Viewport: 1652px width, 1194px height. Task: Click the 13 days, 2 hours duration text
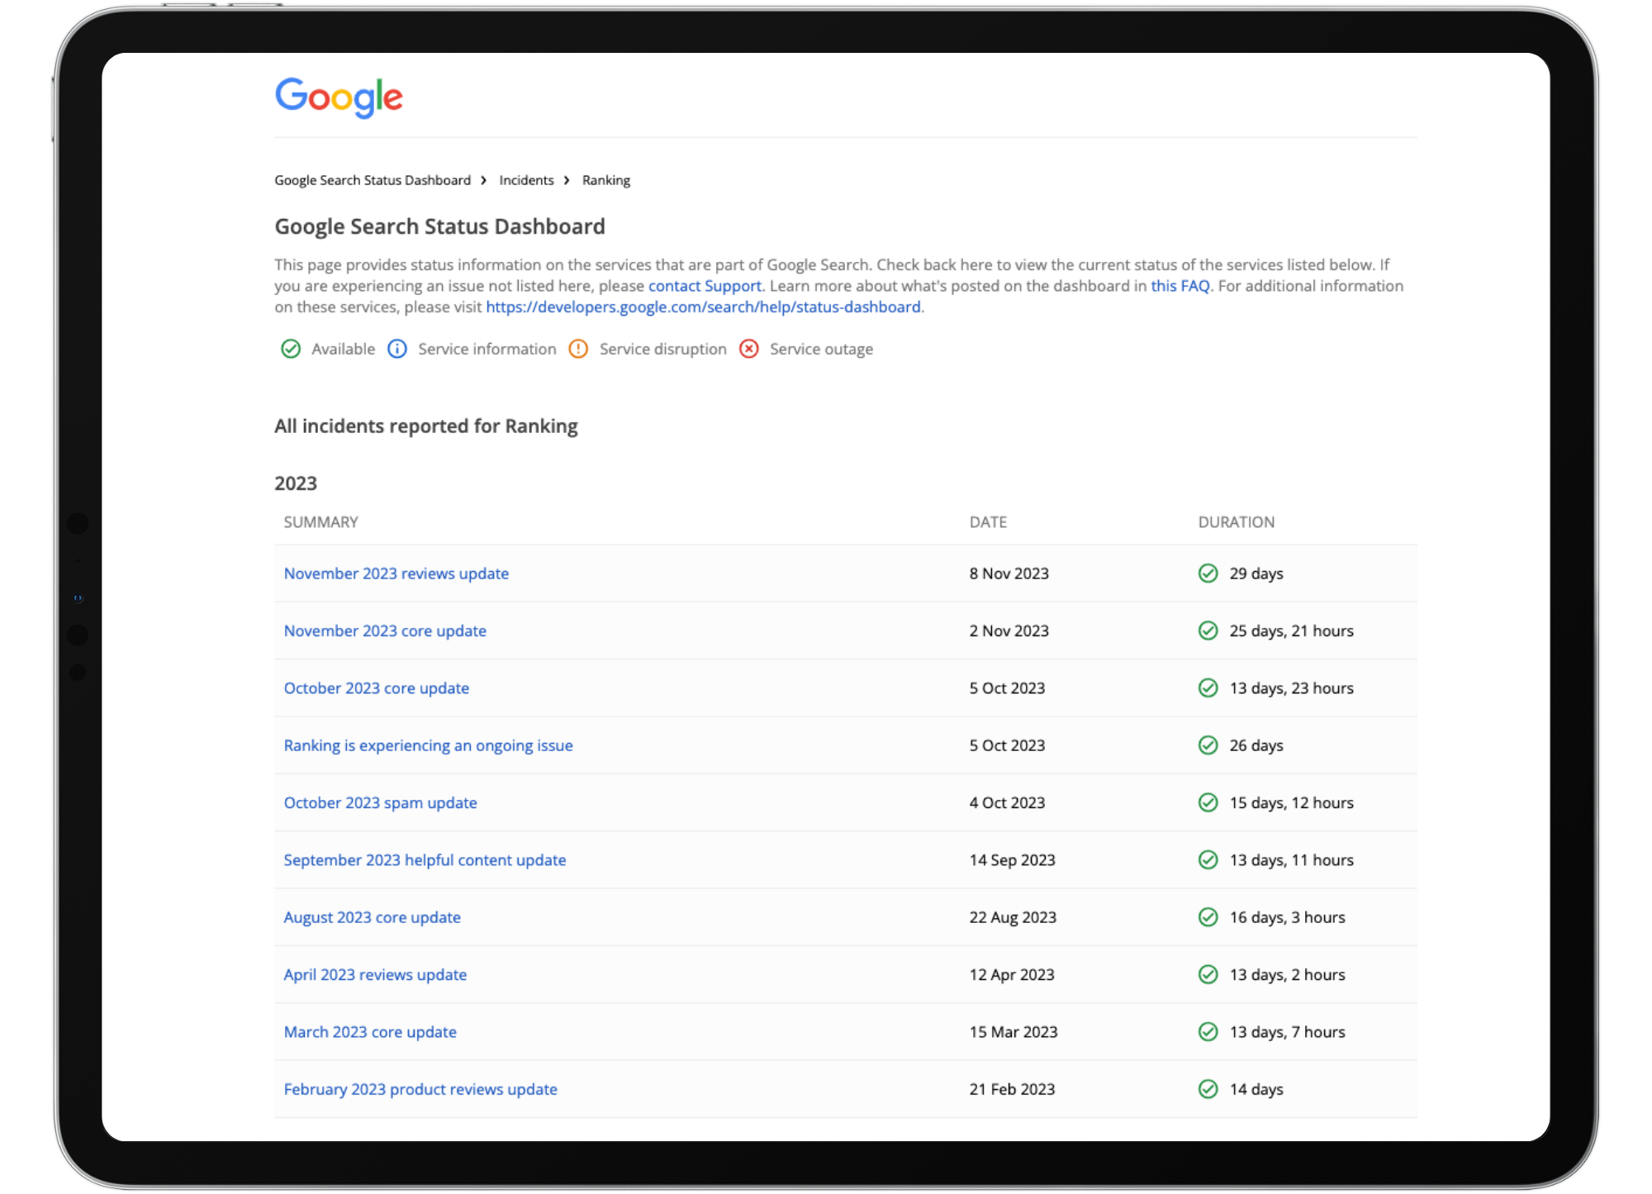click(1288, 974)
